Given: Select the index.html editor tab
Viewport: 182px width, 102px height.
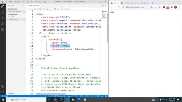Looking at the screenshot, I should click(33, 6).
